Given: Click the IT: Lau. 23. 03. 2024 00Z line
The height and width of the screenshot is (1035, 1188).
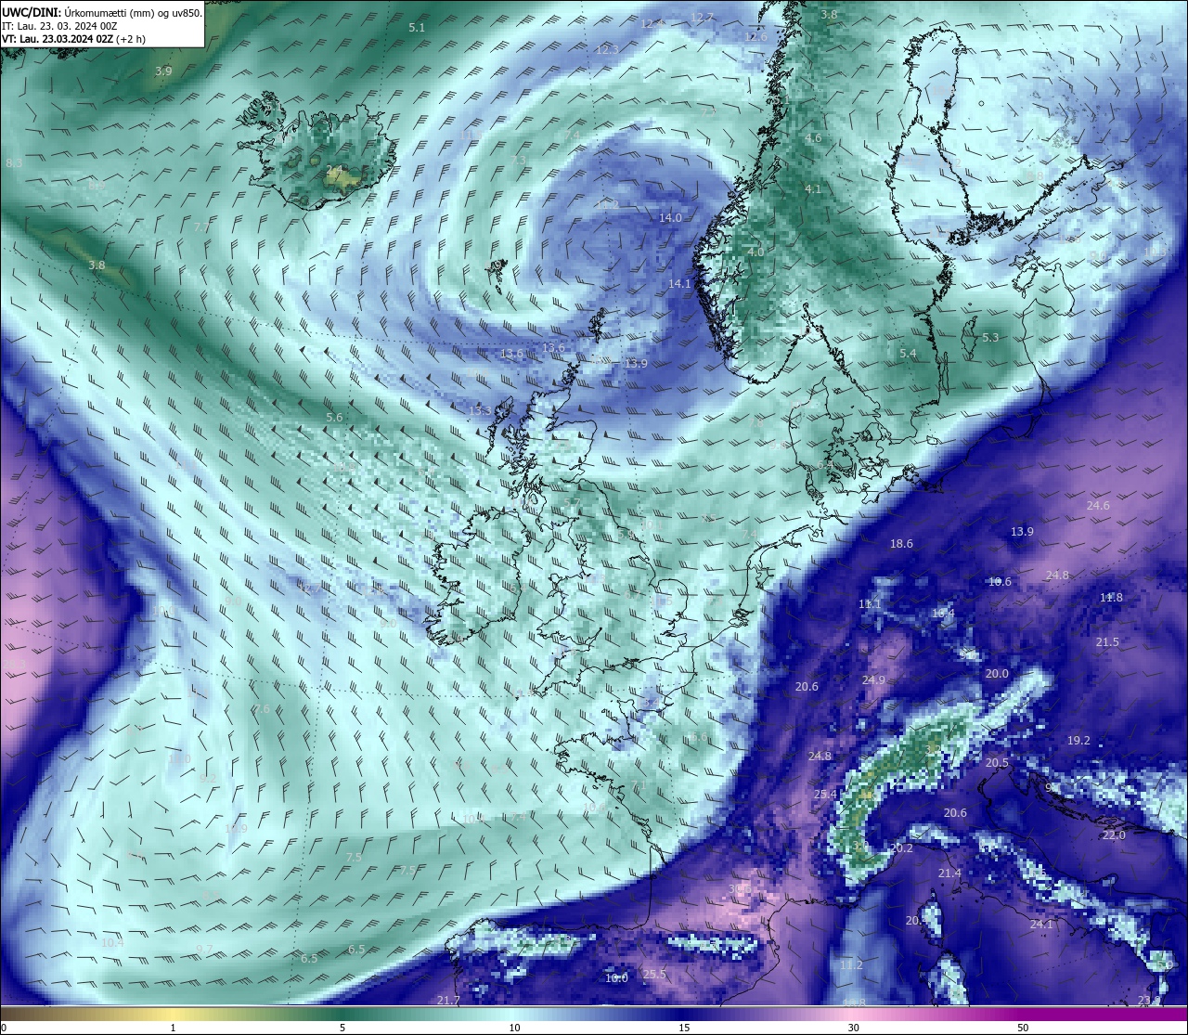Looking at the screenshot, I should point(59,26).
